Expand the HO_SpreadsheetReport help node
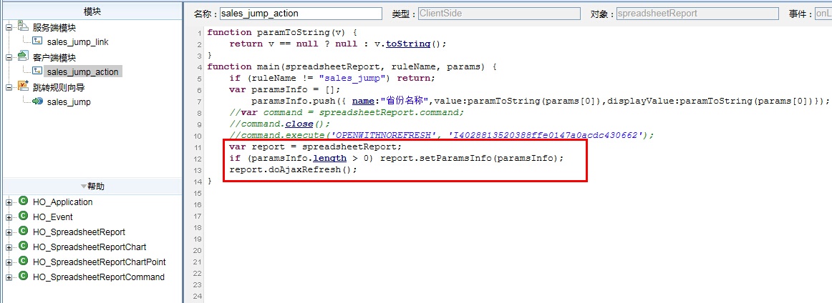 tap(9, 232)
